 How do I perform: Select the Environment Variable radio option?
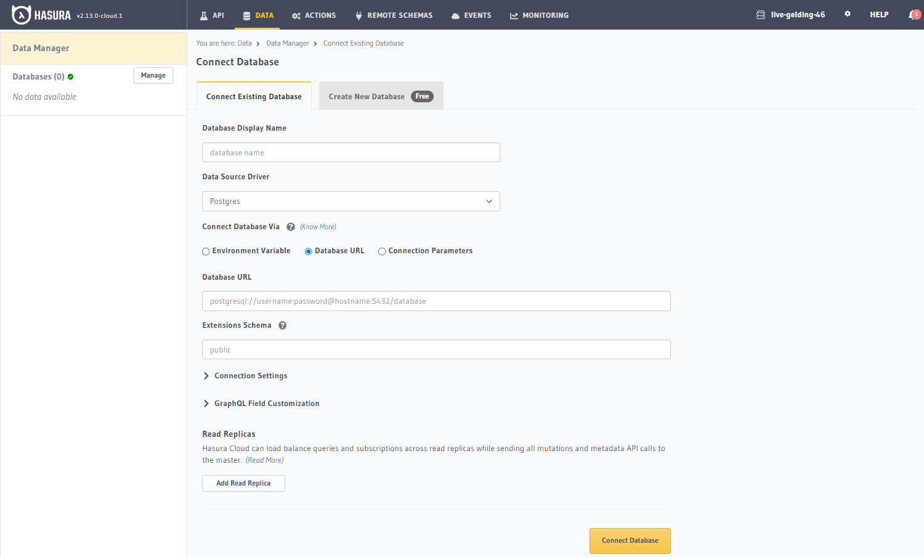click(x=206, y=251)
